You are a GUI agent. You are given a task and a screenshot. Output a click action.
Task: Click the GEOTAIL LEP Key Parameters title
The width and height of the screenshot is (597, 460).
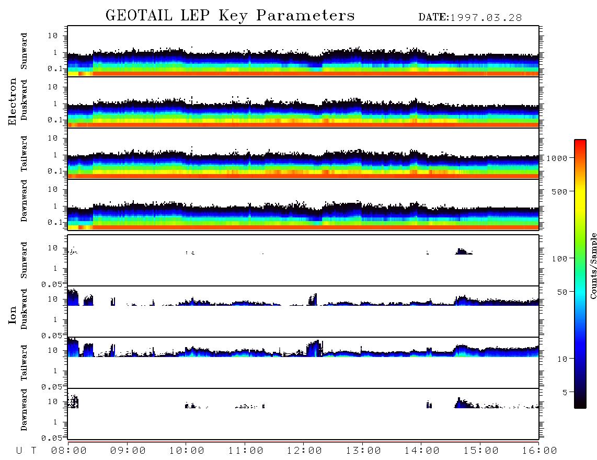tap(230, 16)
